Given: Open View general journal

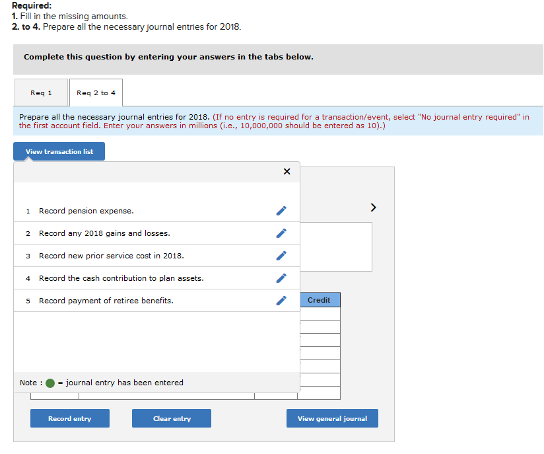Looking at the screenshot, I should coord(332,418).
